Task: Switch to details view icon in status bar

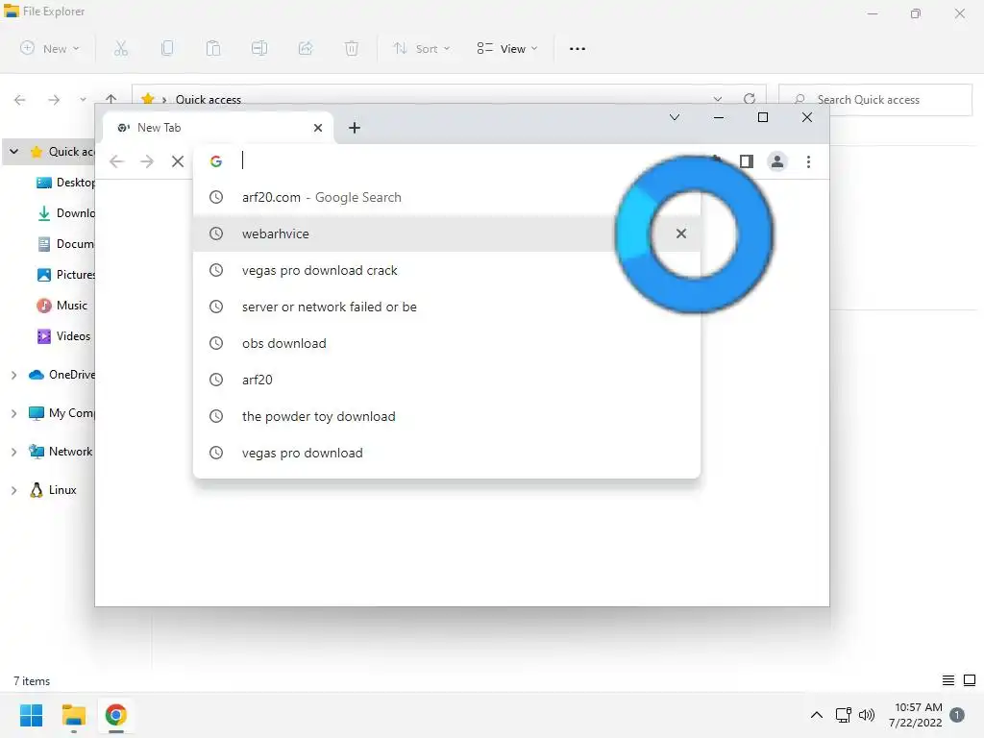Action: (948, 680)
